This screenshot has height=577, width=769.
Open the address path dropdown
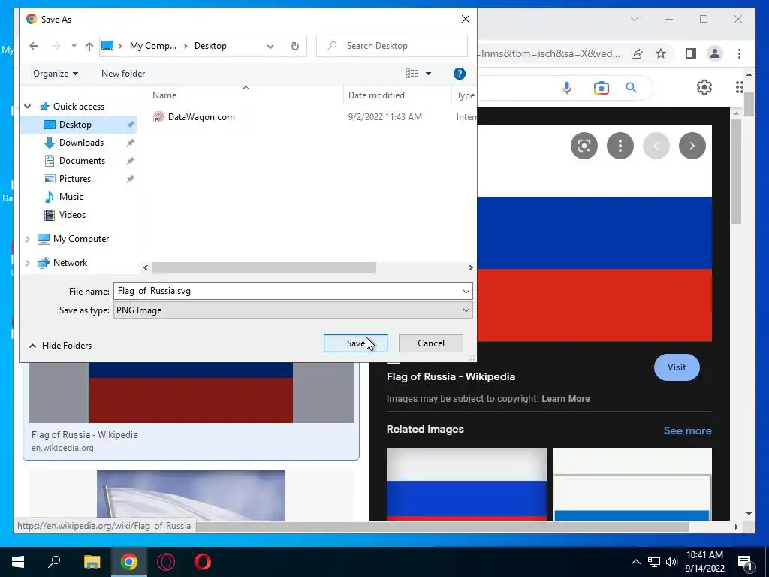270,46
